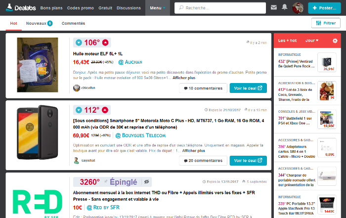Focus the Recherche search field
This screenshot has width=346, height=218.
[x=220, y=8]
